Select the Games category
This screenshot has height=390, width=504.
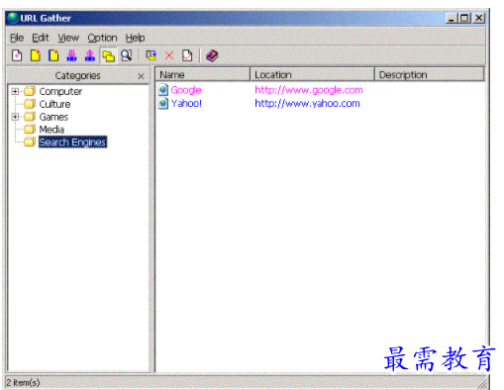coord(53,117)
